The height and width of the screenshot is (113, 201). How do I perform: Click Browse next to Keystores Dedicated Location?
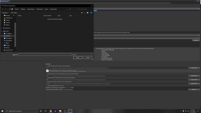click(194, 89)
